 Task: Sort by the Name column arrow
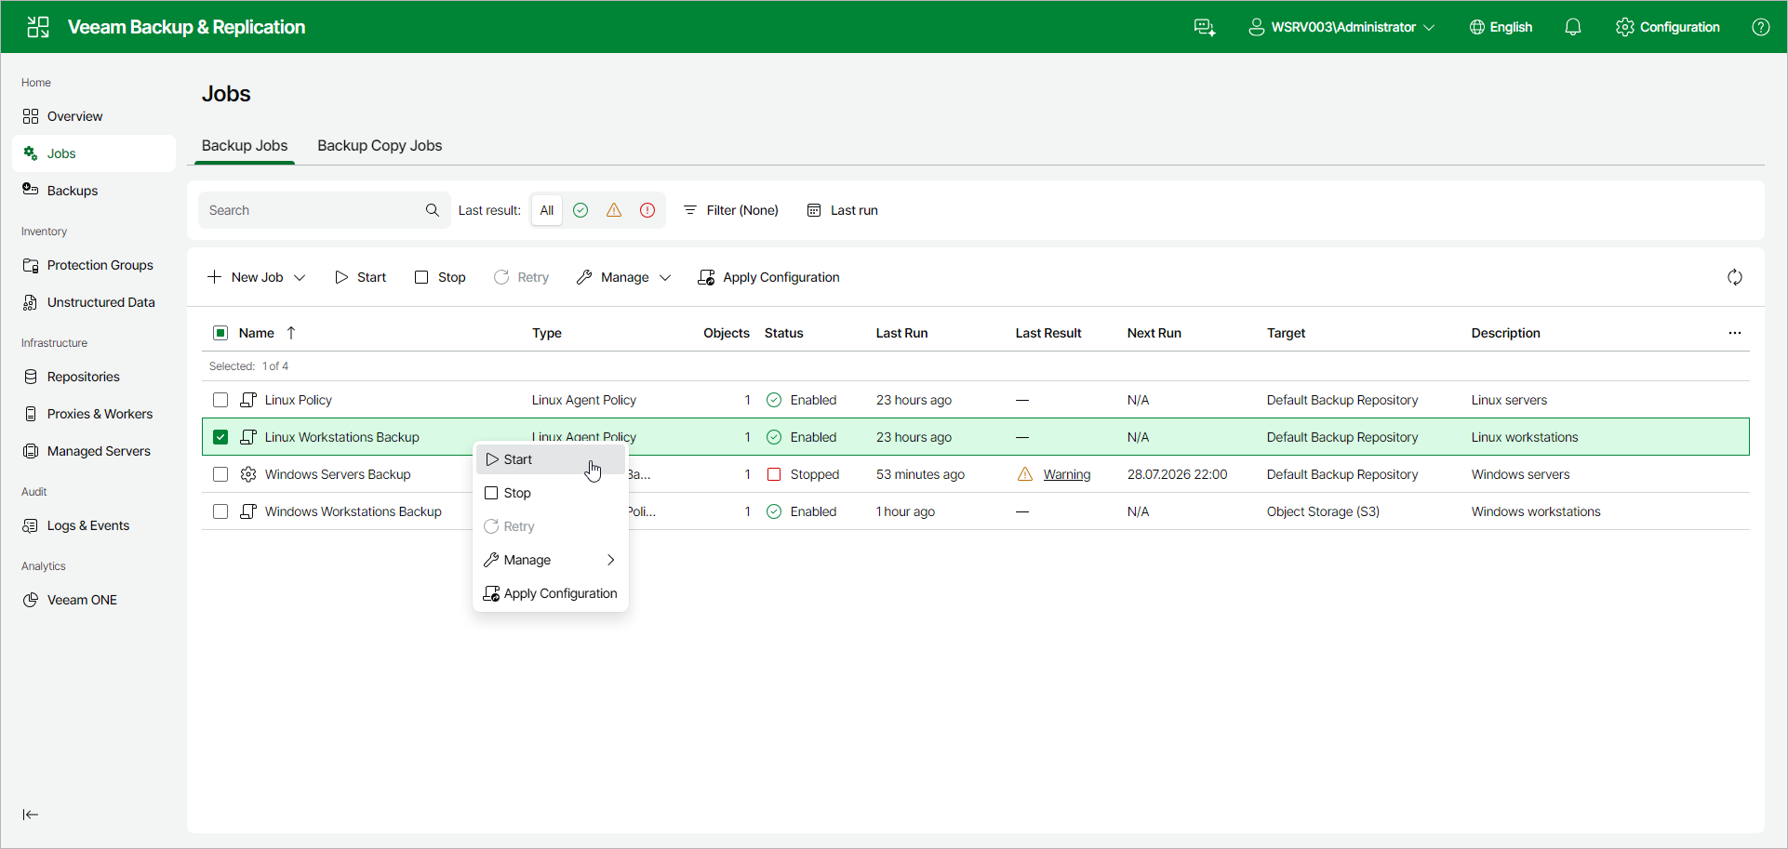tap(291, 333)
